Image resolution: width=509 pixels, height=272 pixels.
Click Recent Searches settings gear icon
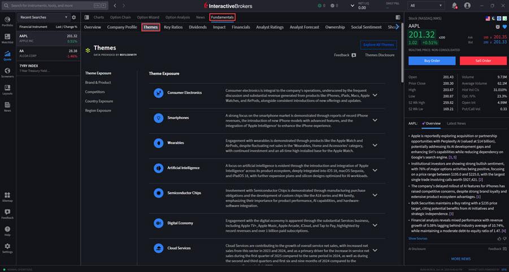click(x=73, y=17)
